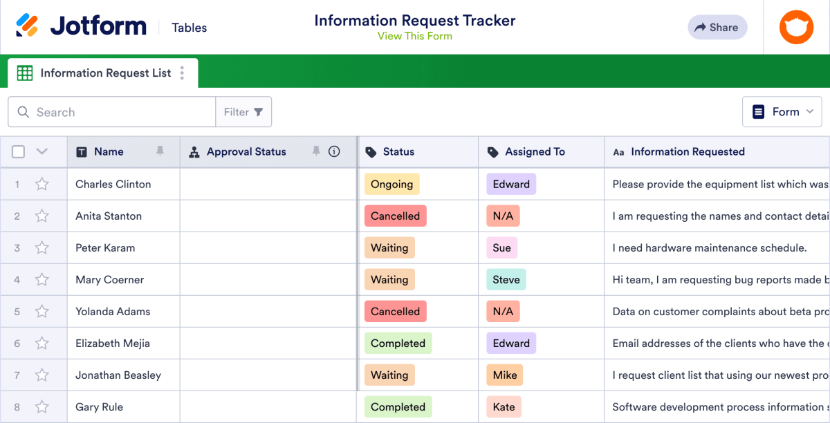
Task: Click the Aa icon in Information Requested header
Action: (x=618, y=151)
